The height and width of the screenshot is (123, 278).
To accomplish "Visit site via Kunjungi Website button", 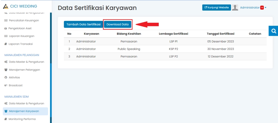I will pyautogui.click(x=216, y=8).
